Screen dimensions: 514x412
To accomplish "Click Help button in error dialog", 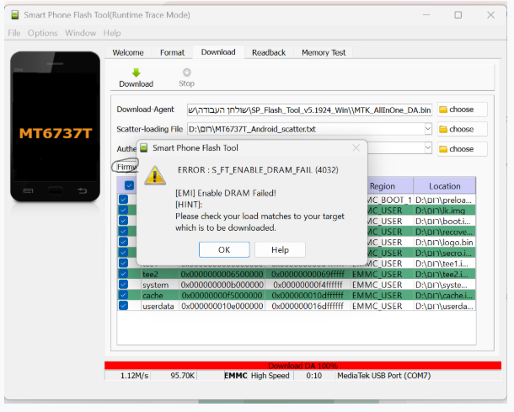I will (x=280, y=249).
